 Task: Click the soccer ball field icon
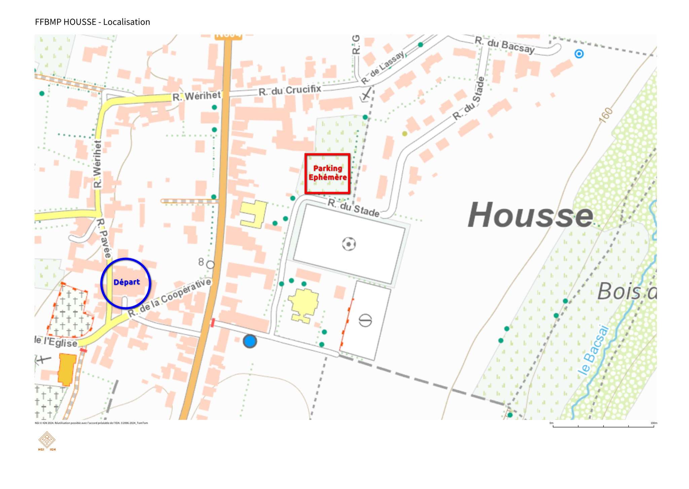(x=349, y=244)
